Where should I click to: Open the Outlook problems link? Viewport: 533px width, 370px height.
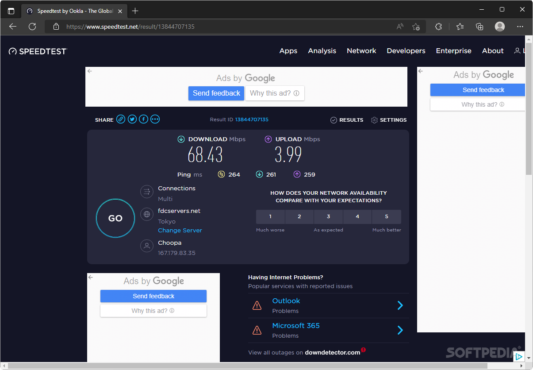pyautogui.click(x=286, y=301)
